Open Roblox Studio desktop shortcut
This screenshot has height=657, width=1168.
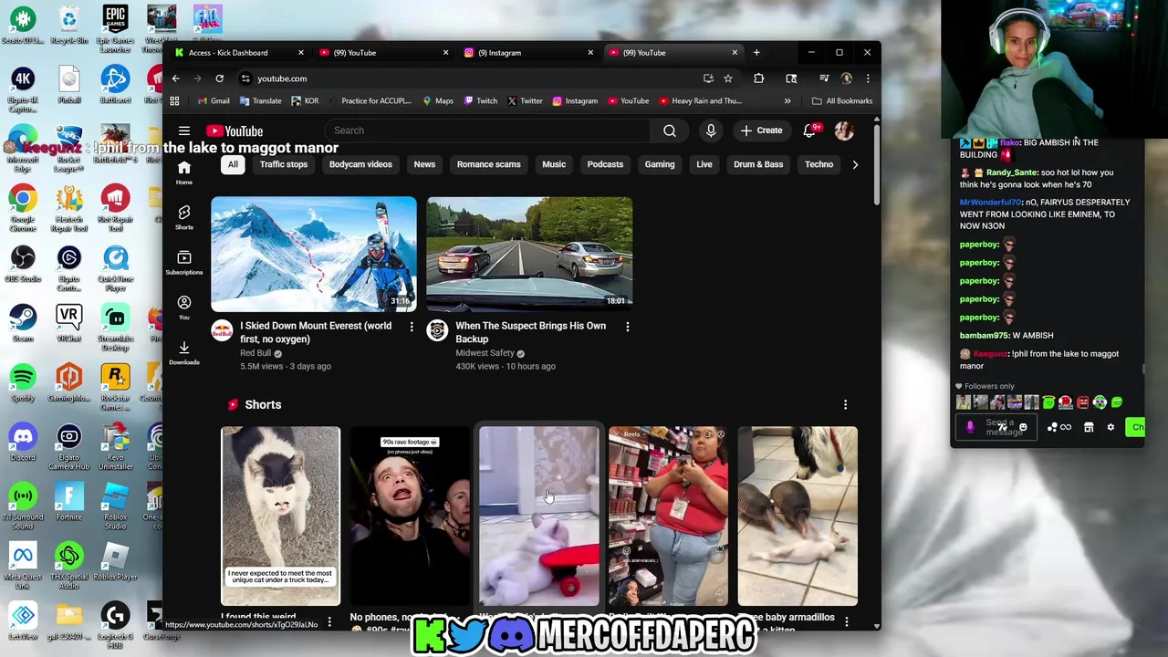click(x=115, y=505)
